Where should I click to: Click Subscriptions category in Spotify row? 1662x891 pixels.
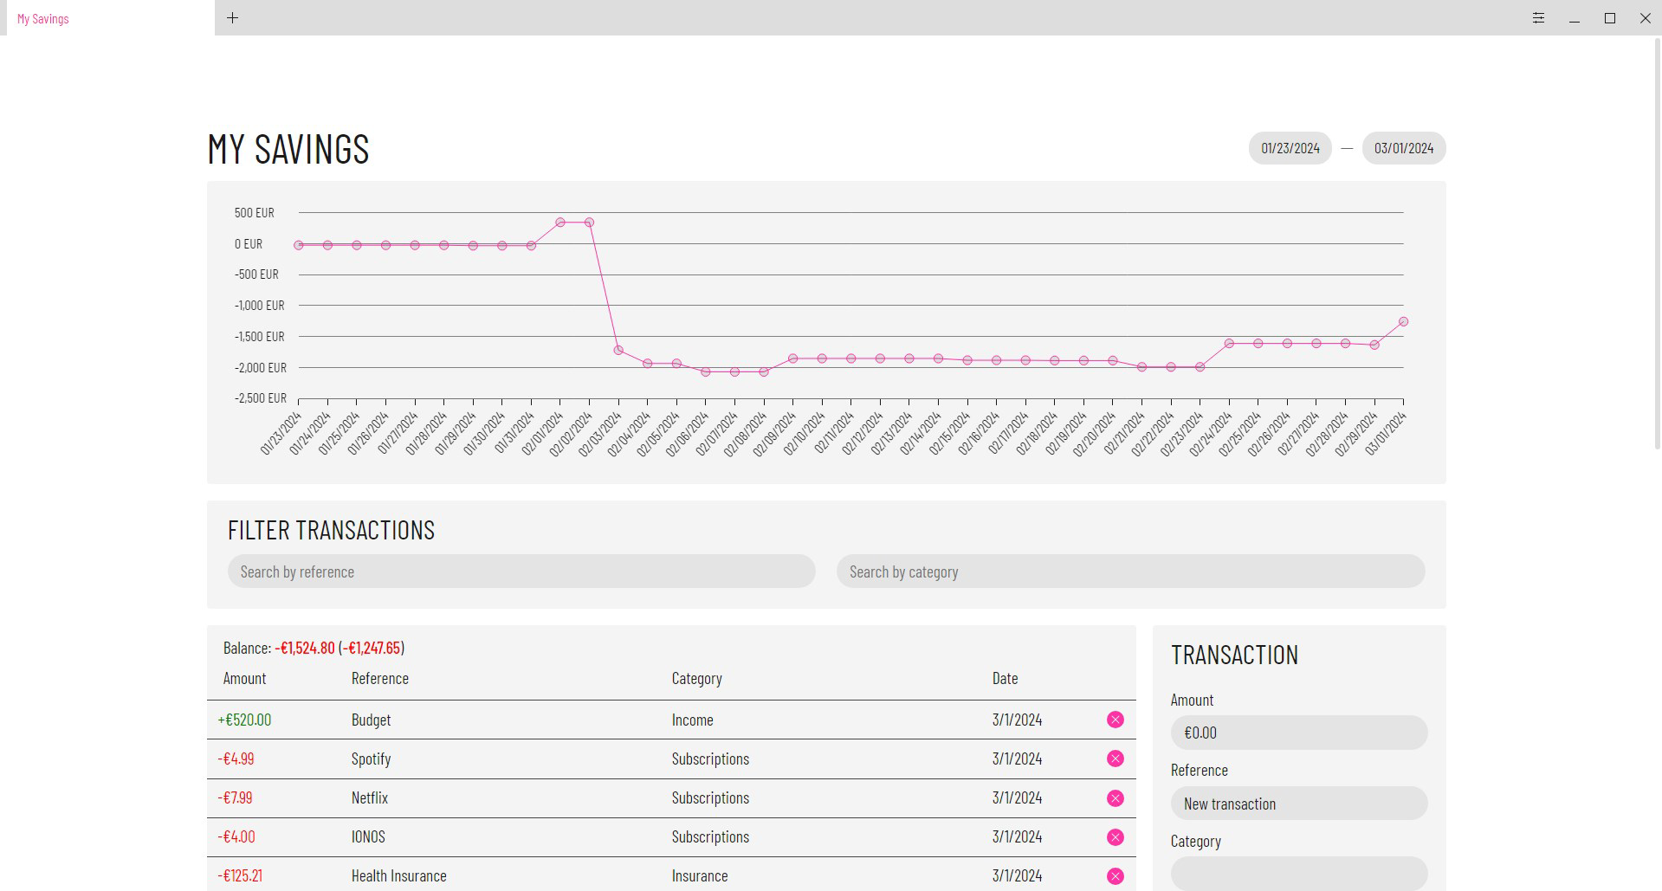pyautogui.click(x=710, y=759)
